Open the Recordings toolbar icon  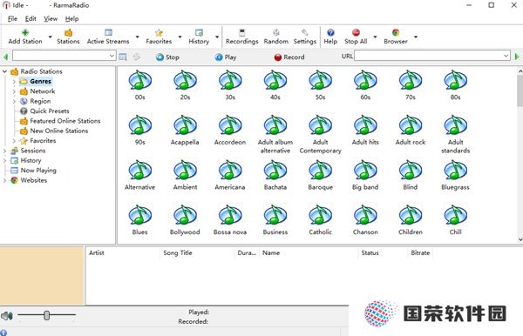[x=242, y=32]
